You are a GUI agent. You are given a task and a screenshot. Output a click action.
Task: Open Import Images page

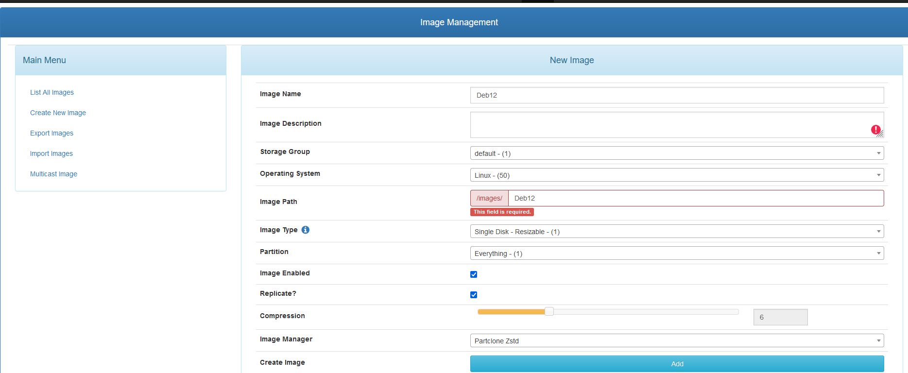click(51, 153)
